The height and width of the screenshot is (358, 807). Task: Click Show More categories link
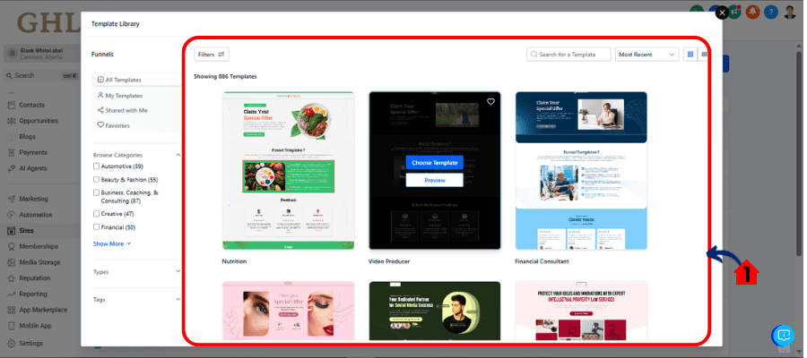[x=112, y=244]
